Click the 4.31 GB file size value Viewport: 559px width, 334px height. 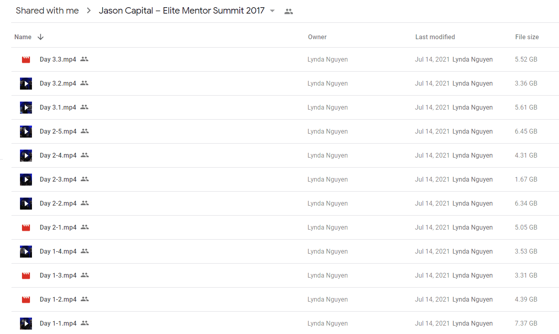[526, 156]
